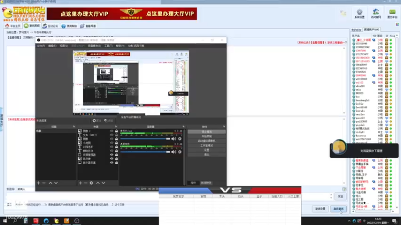Switch to the 使用帮助 tab
Screen dimensions: 401x225
tap(69, 26)
